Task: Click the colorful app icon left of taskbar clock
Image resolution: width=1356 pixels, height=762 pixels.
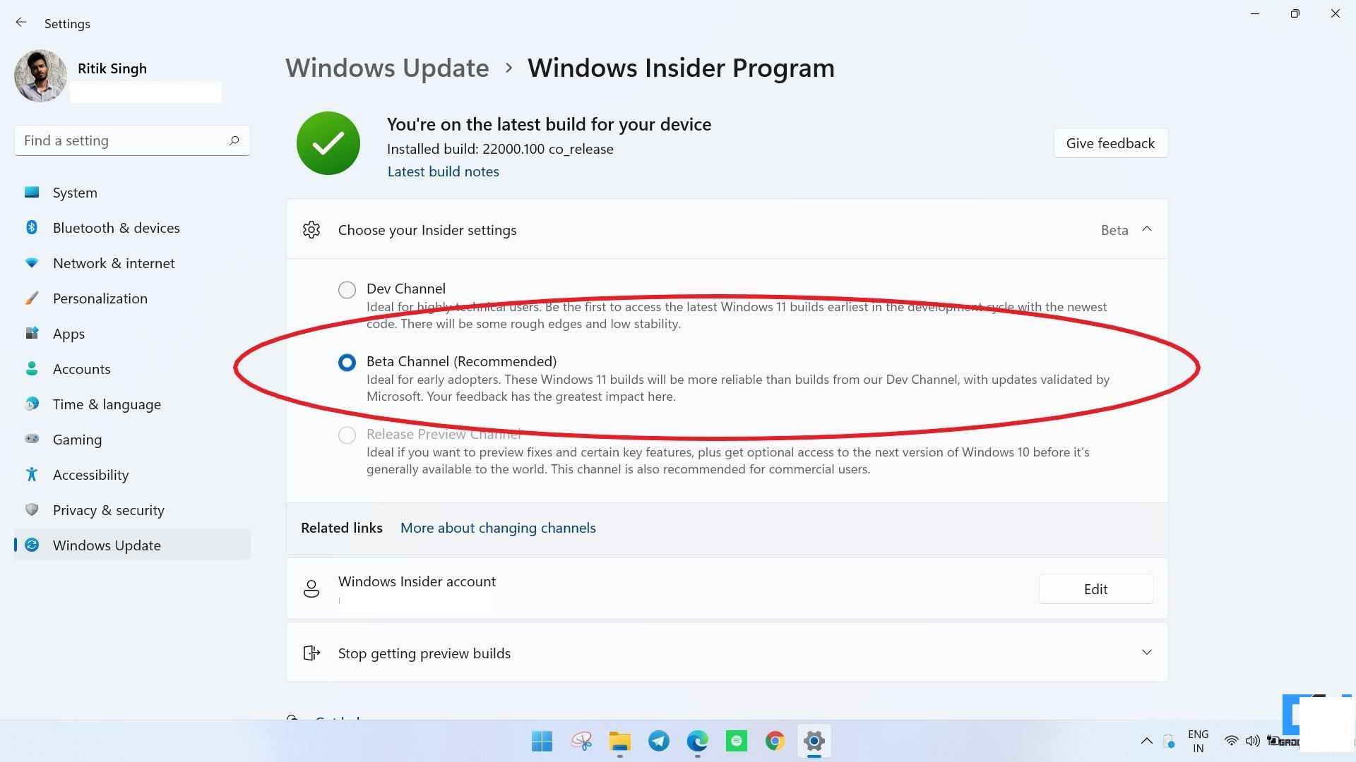Action: [x=775, y=741]
